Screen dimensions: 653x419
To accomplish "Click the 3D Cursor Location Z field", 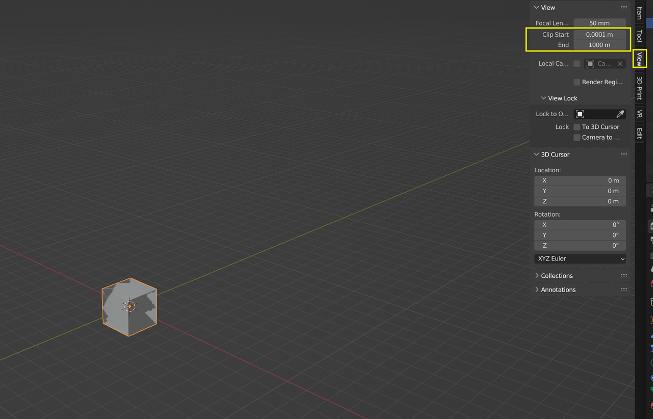I will 580,201.
